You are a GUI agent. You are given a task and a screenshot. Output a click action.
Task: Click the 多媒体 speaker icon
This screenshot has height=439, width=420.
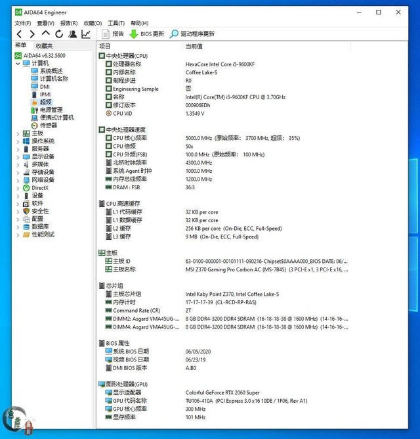(26, 164)
